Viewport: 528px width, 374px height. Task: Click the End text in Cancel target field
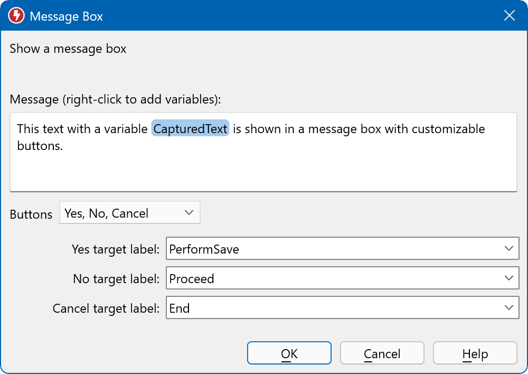click(x=180, y=308)
